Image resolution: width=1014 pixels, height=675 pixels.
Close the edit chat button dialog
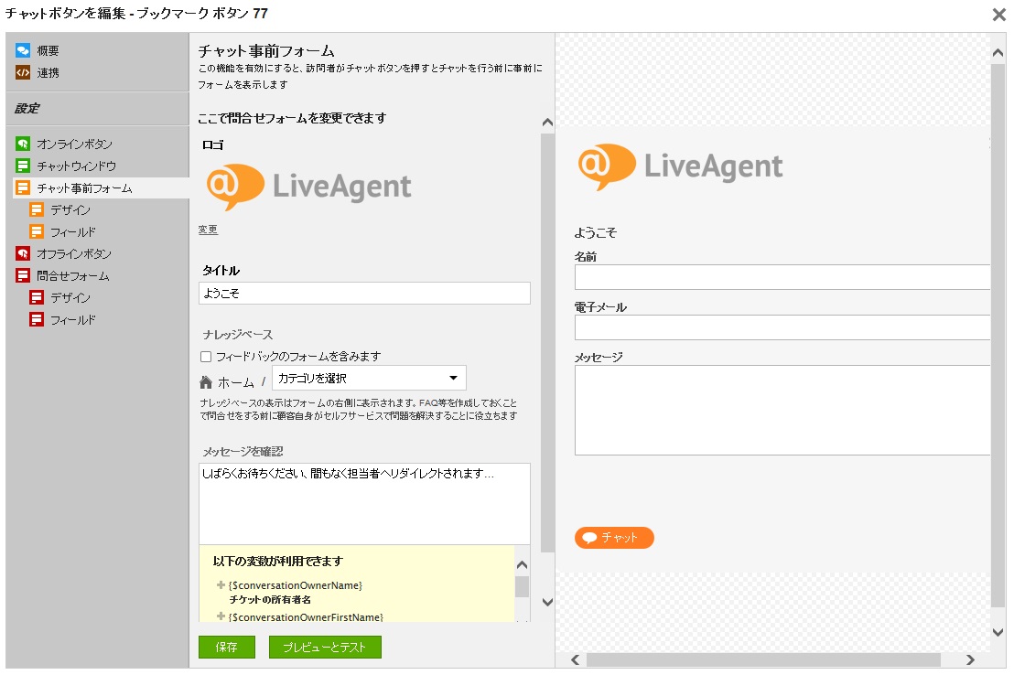998,15
